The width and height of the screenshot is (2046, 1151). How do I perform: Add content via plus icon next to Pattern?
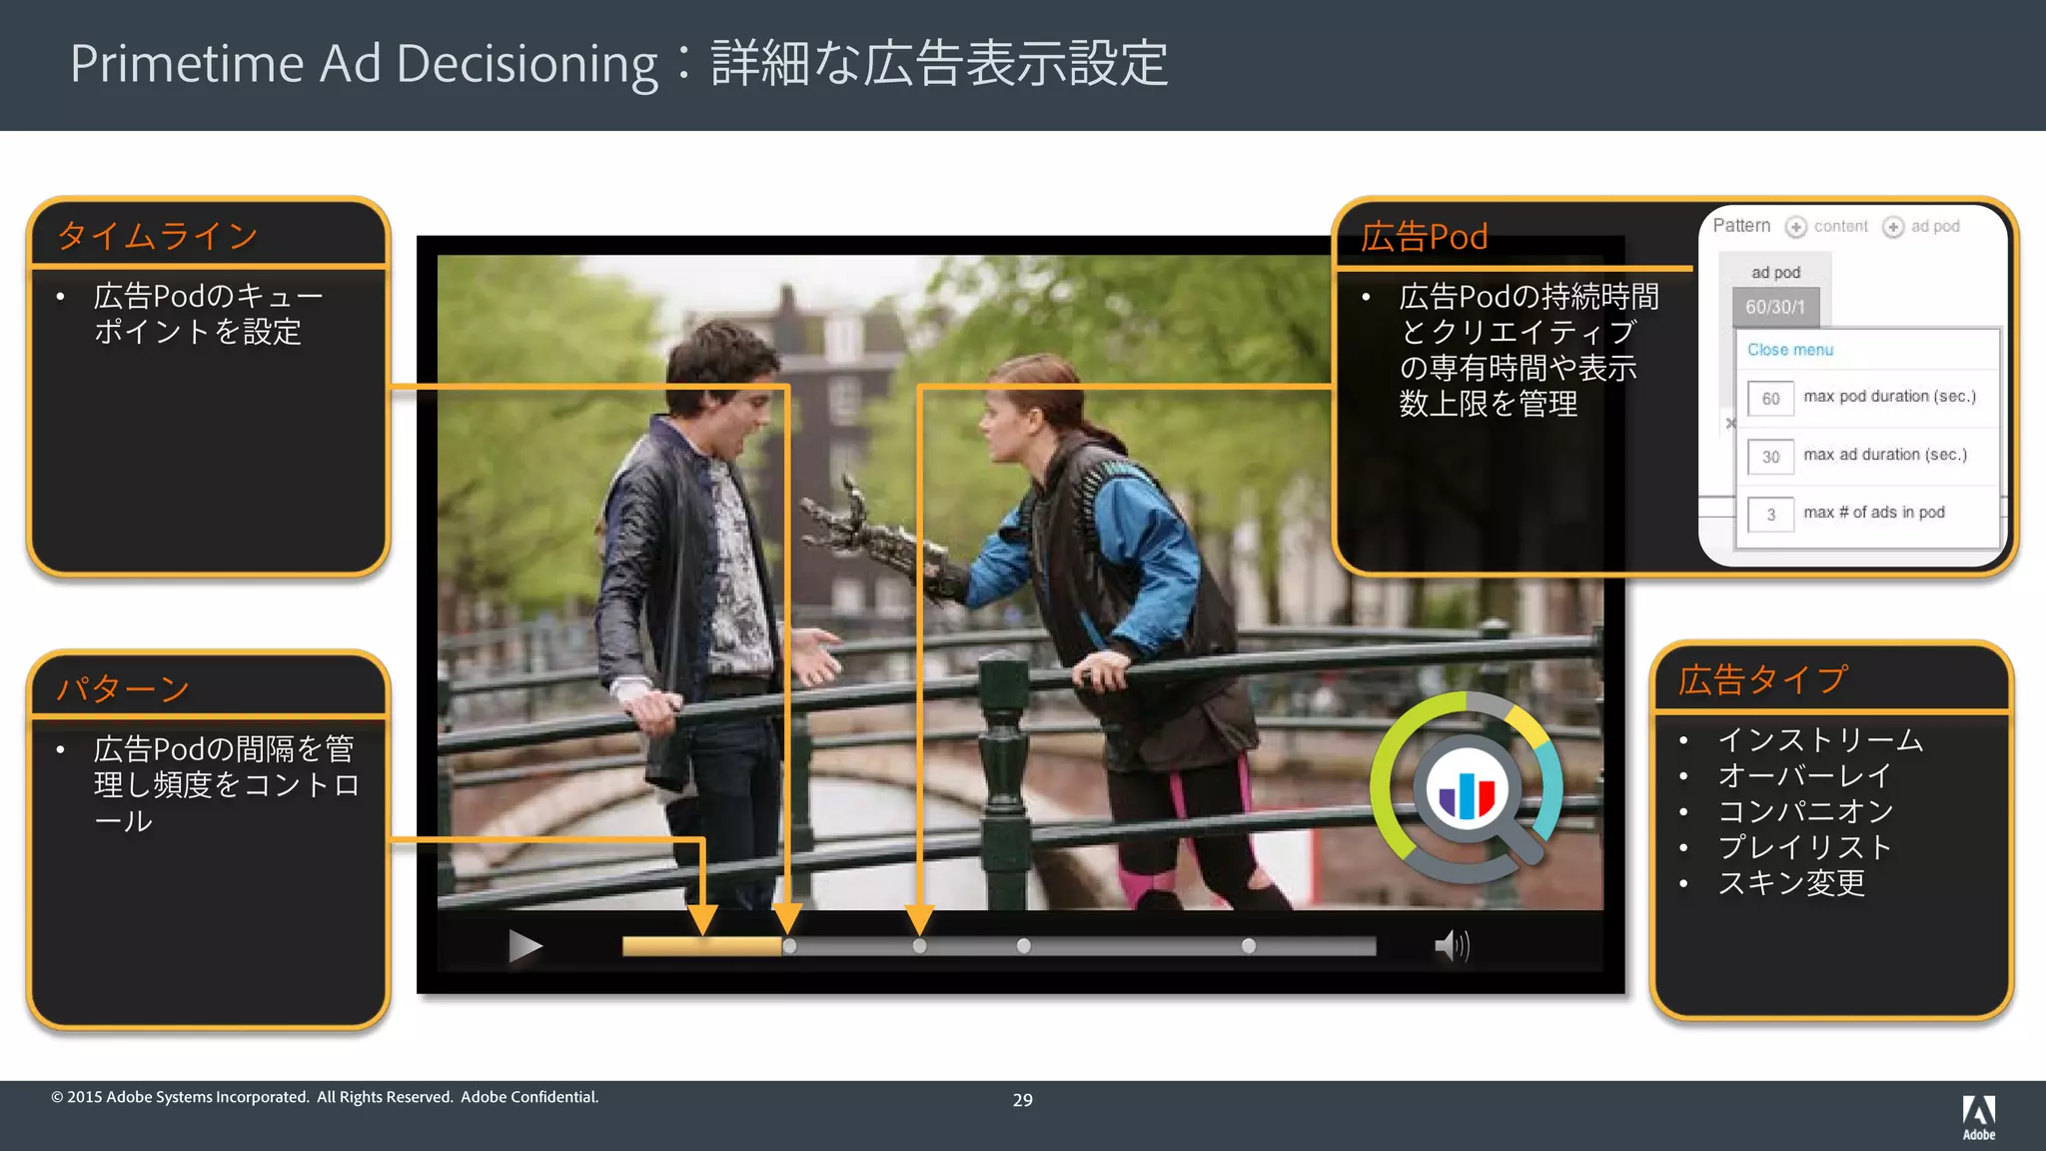(1796, 227)
